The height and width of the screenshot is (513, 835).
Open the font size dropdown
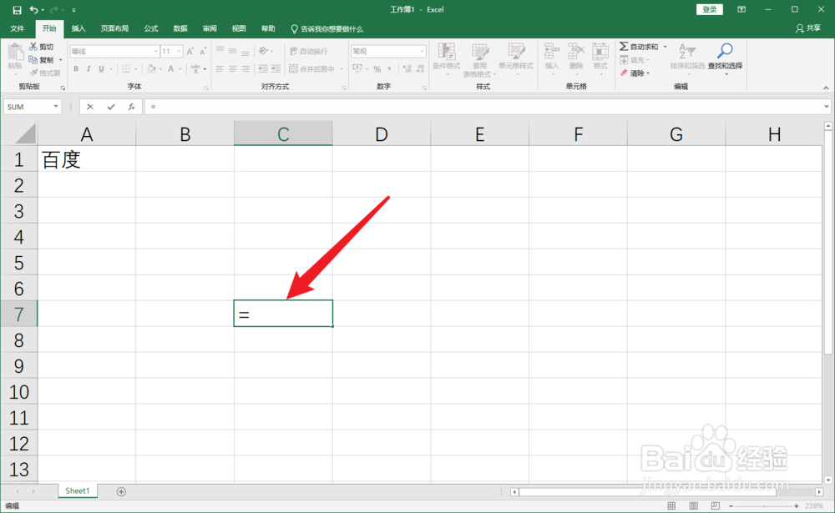(x=180, y=50)
